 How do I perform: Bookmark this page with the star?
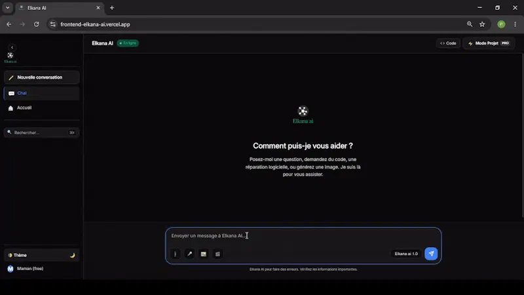482,24
